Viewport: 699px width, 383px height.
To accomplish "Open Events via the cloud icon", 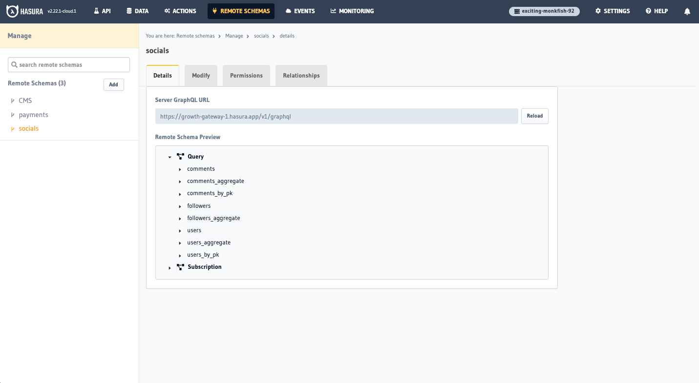I will (288, 11).
